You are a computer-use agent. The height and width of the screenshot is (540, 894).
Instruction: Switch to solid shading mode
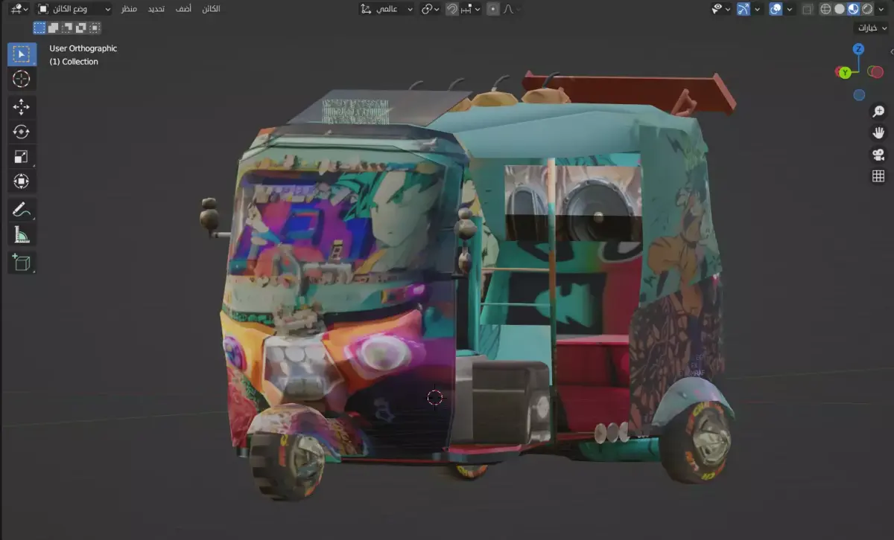(840, 9)
